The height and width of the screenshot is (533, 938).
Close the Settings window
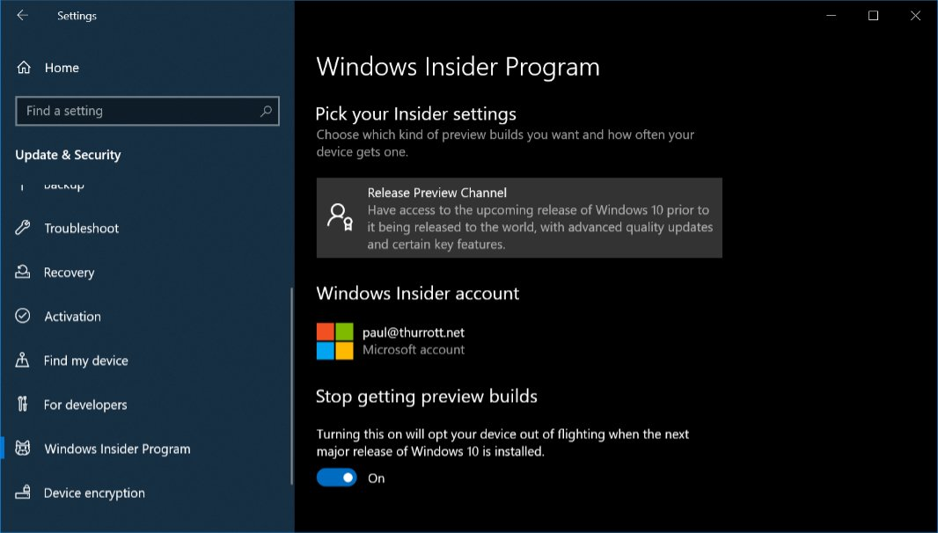pos(915,16)
